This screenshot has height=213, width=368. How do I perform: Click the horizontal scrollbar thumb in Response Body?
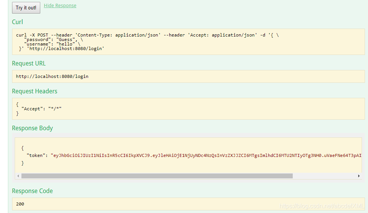point(157,176)
